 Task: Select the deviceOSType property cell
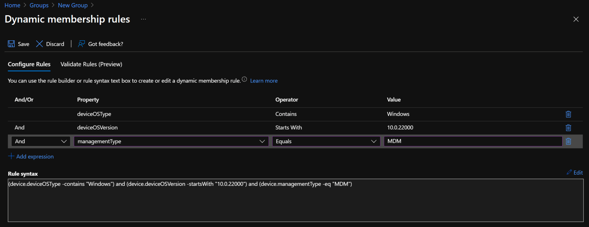pyautogui.click(x=94, y=114)
